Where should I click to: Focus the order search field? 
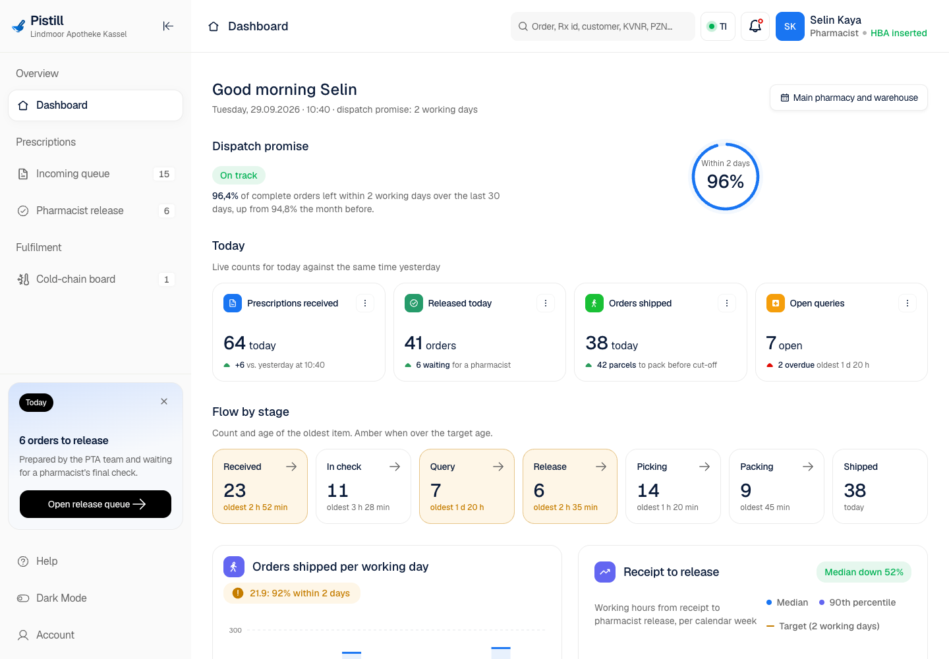pos(603,26)
